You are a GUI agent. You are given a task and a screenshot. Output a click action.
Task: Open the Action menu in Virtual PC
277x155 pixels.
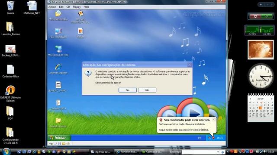click(x=52, y=7)
